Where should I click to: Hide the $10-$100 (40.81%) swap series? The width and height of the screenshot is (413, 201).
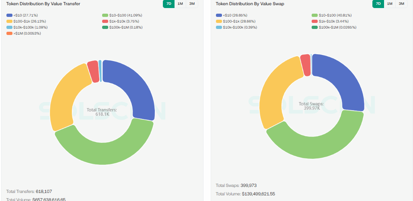click(x=335, y=15)
